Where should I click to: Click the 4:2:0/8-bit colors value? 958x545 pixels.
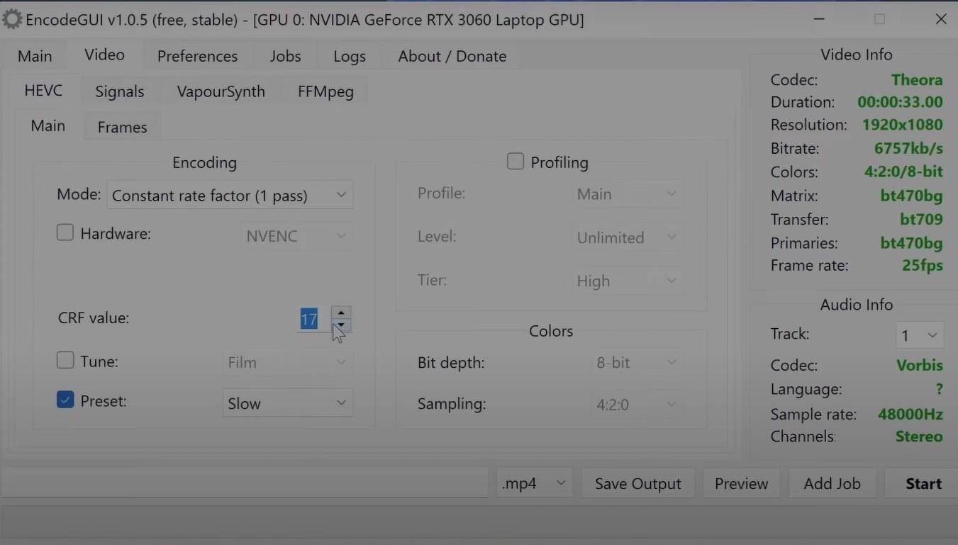point(903,172)
